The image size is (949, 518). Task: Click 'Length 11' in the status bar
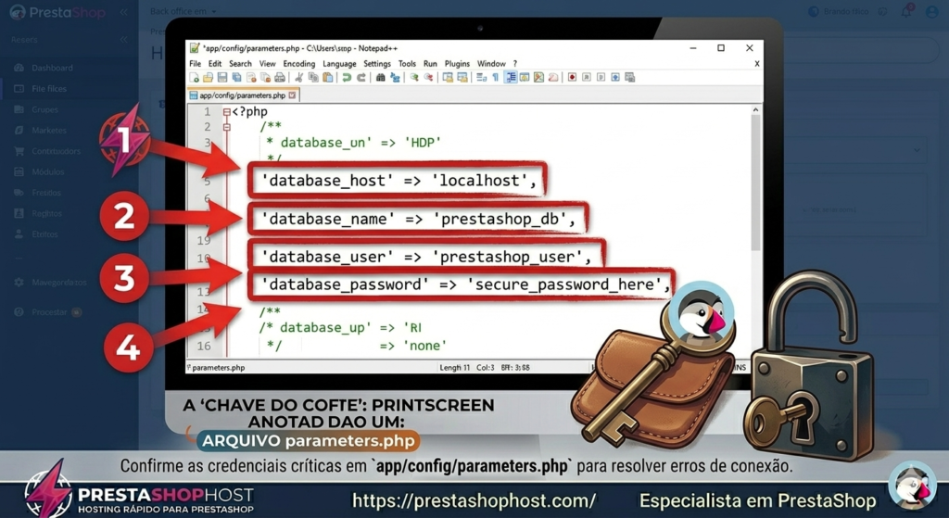coord(454,367)
